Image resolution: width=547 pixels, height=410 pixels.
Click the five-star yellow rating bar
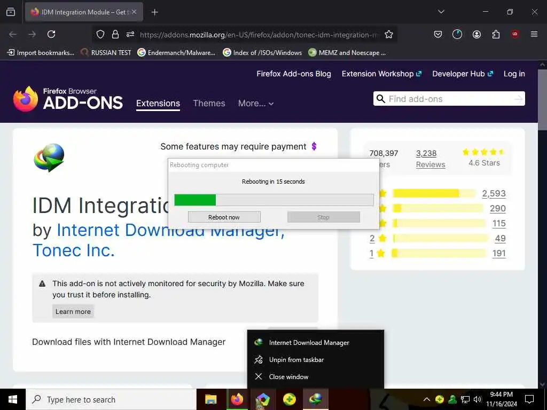434,193
